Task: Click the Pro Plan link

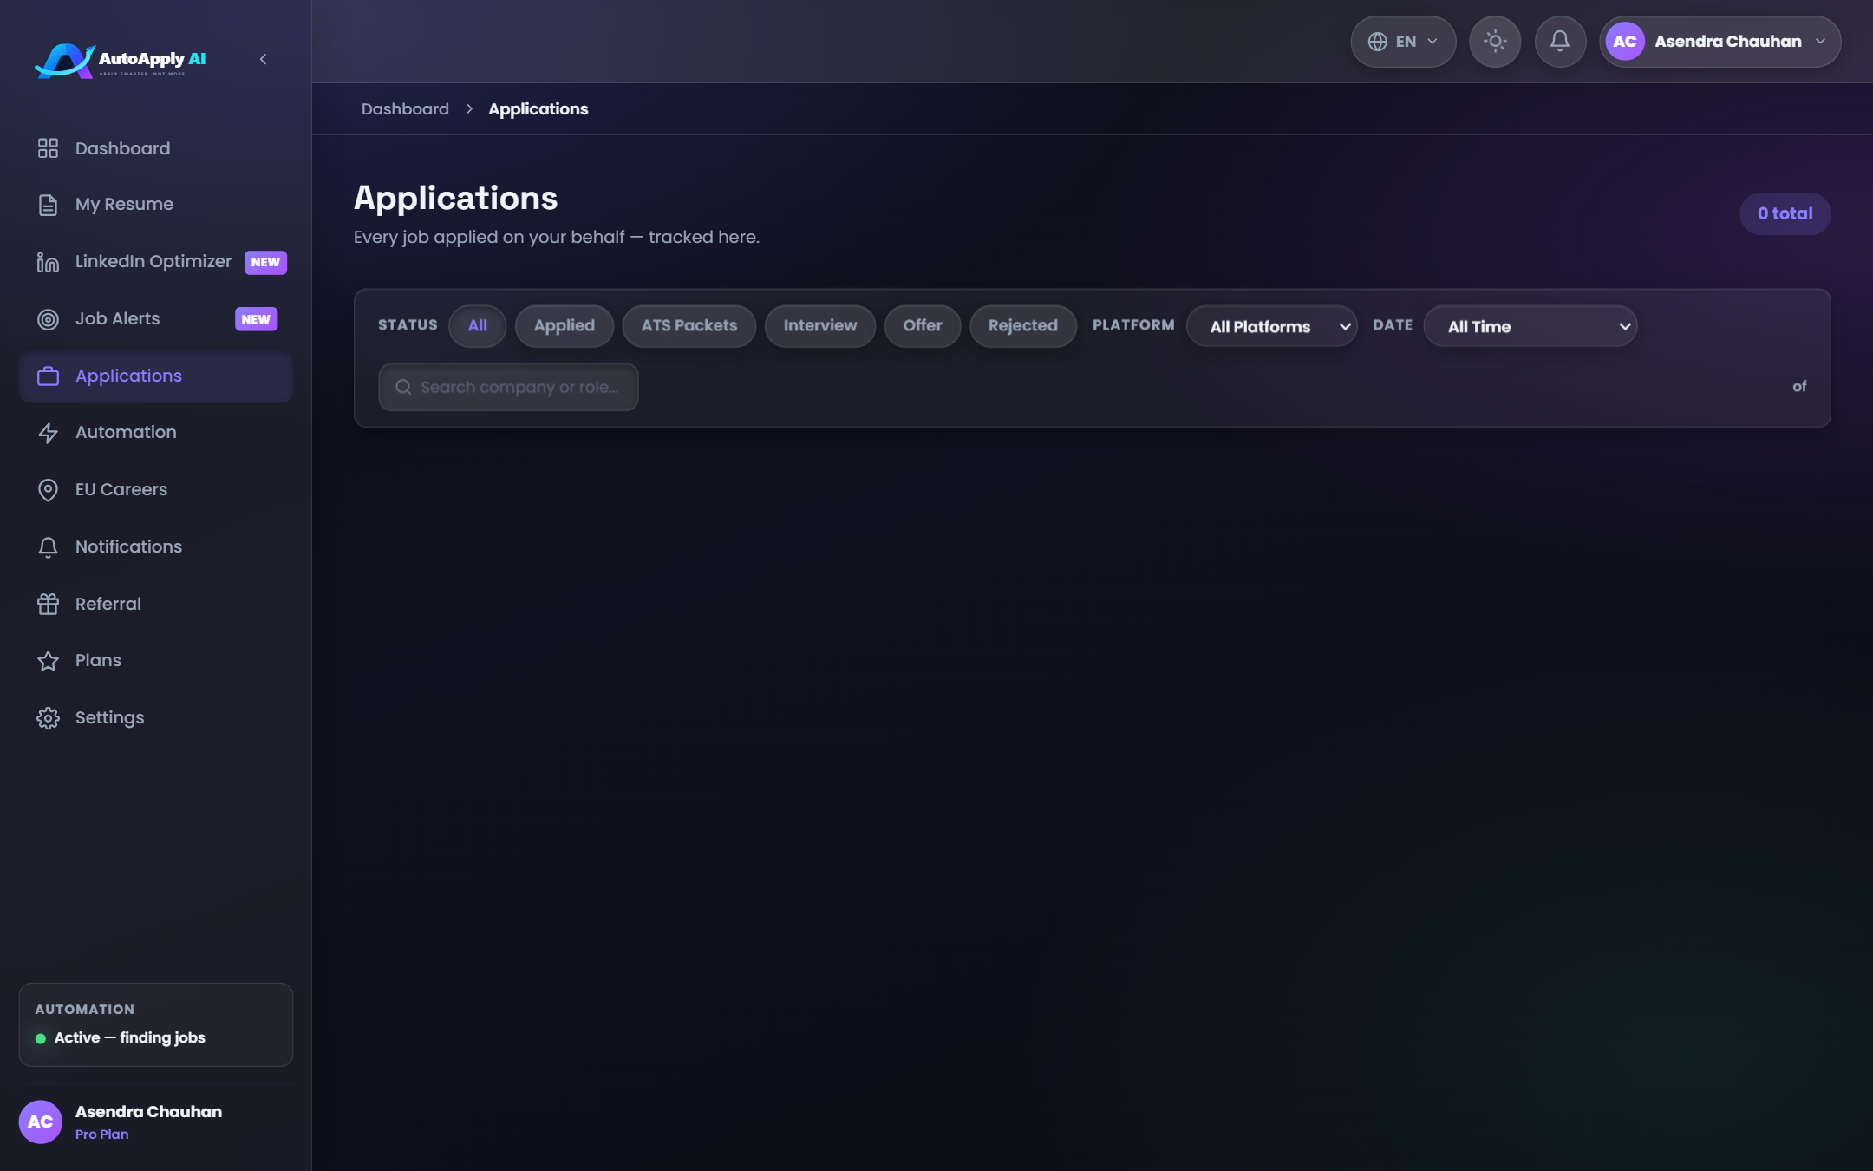Action: point(101,1135)
